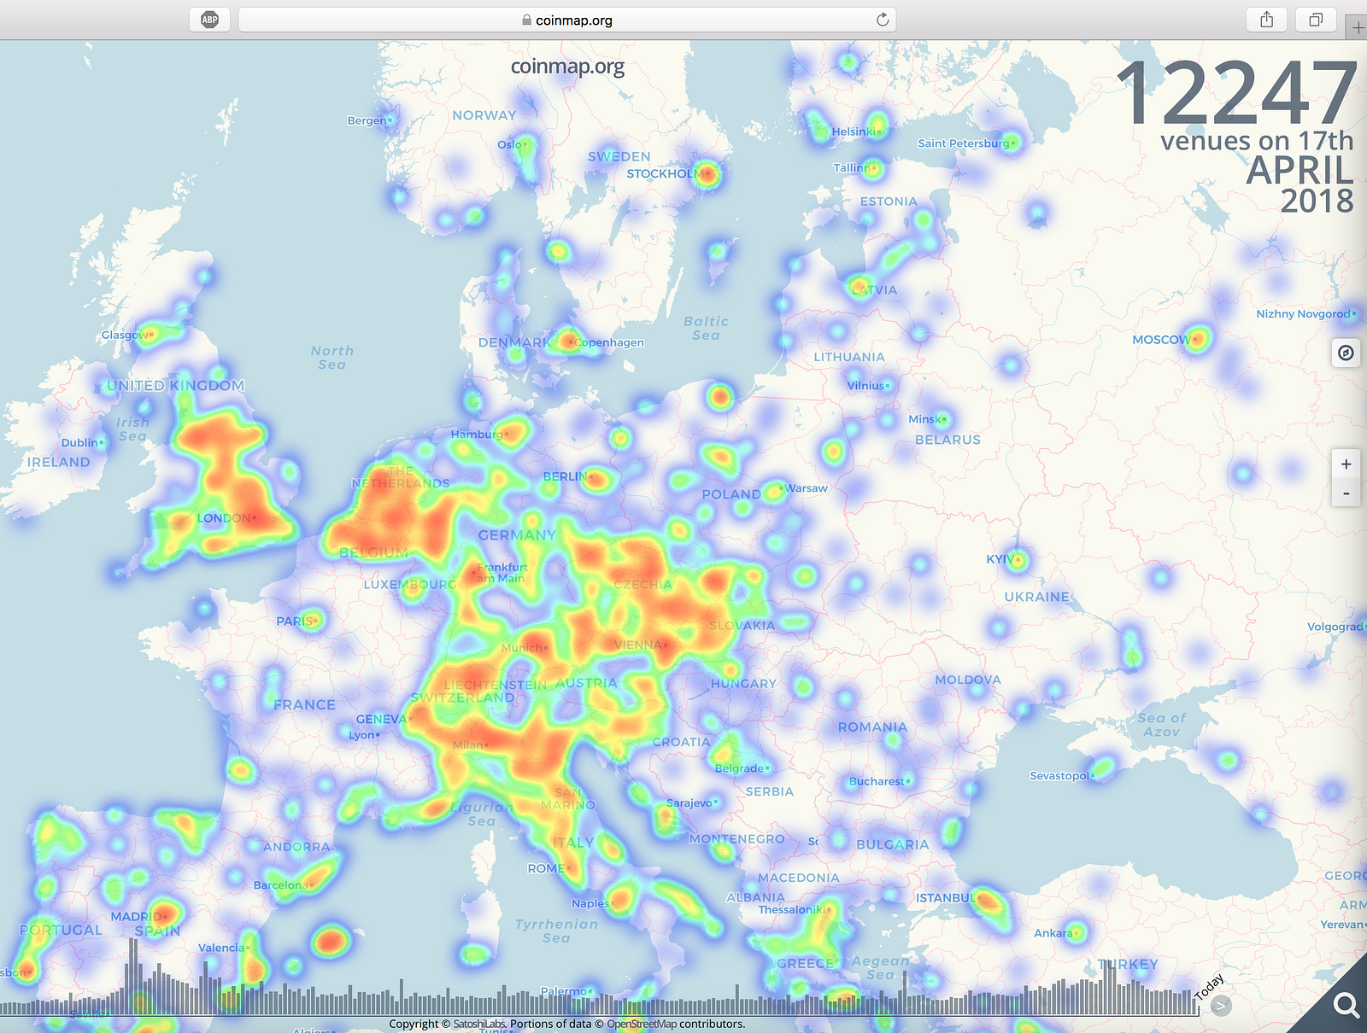The height and width of the screenshot is (1033, 1367).
Task: Open a new tab with plus button
Action: pyautogui.click(x=1357, y=27)
